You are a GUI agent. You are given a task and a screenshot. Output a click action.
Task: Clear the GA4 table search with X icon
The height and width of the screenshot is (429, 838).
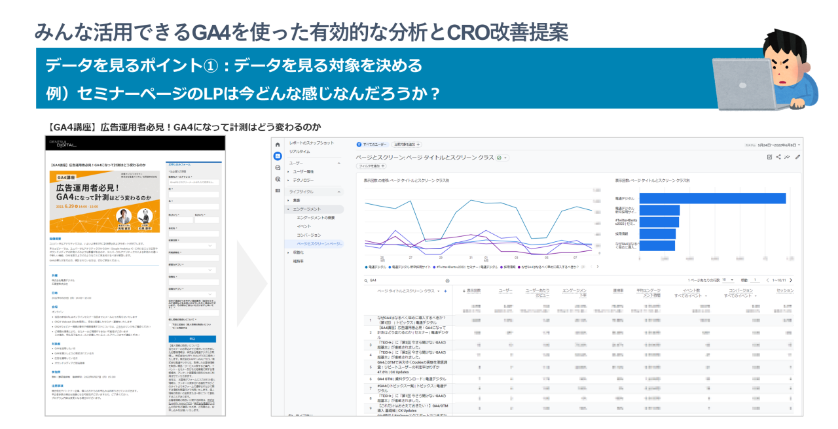click(447, 281)
